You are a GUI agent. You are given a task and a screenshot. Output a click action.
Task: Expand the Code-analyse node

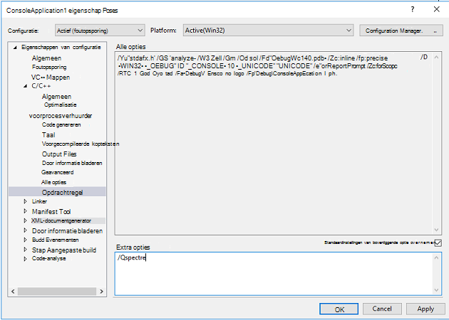(x=26, y=259)
